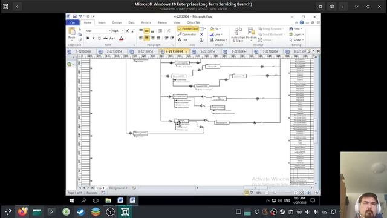This screenshot has width=387, height=218.
Task: Toggle Underline formatting
Action: 99,38
